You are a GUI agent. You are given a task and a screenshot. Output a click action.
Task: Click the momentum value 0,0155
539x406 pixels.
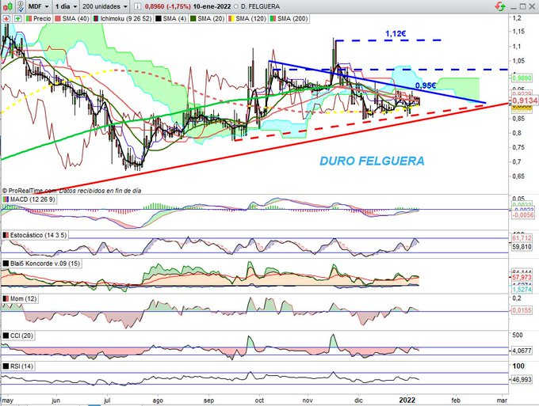pyautogui.click(x=522, y=310)
